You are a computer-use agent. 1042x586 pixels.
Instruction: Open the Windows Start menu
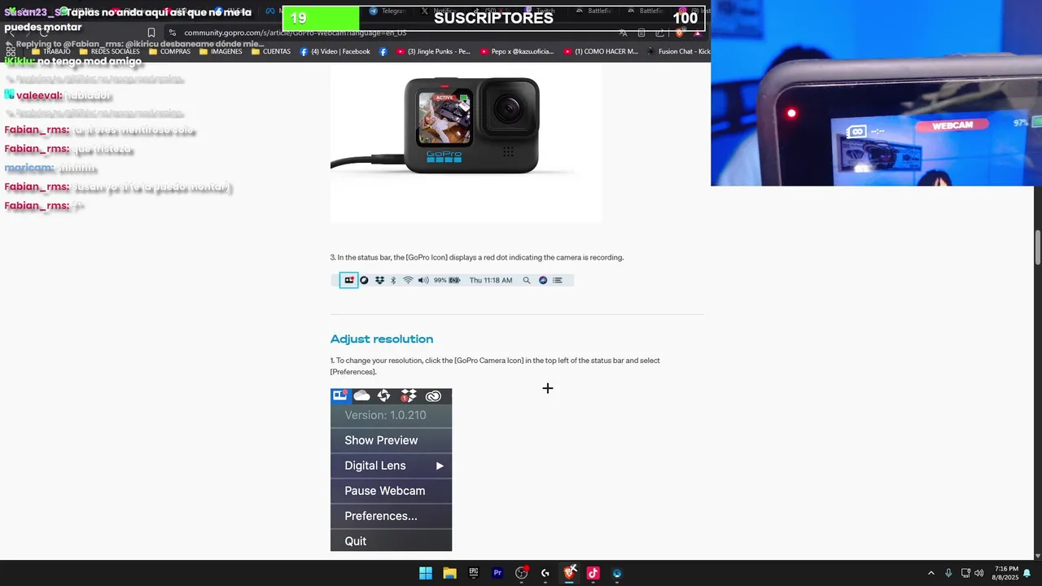[x=426, y=573]
